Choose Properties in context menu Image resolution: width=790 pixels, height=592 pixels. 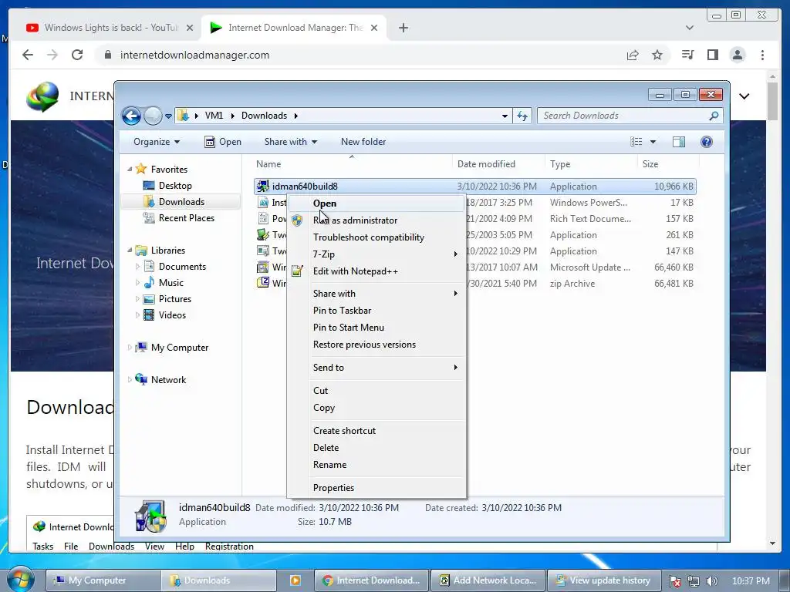pyautogui.click(x=376, y=488)
